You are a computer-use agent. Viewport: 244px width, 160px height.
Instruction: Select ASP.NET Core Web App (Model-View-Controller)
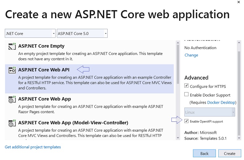[x=89, y=129]
